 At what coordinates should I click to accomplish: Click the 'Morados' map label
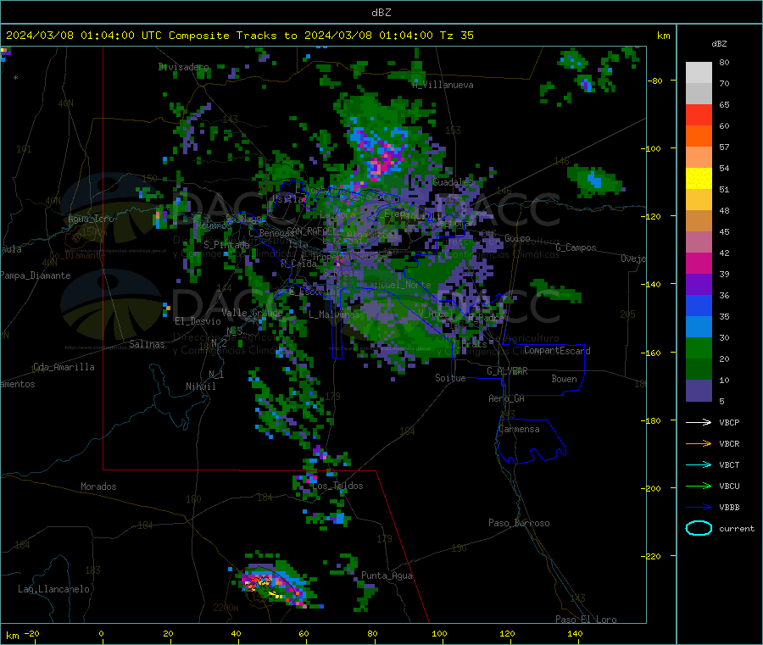(98, 487)
